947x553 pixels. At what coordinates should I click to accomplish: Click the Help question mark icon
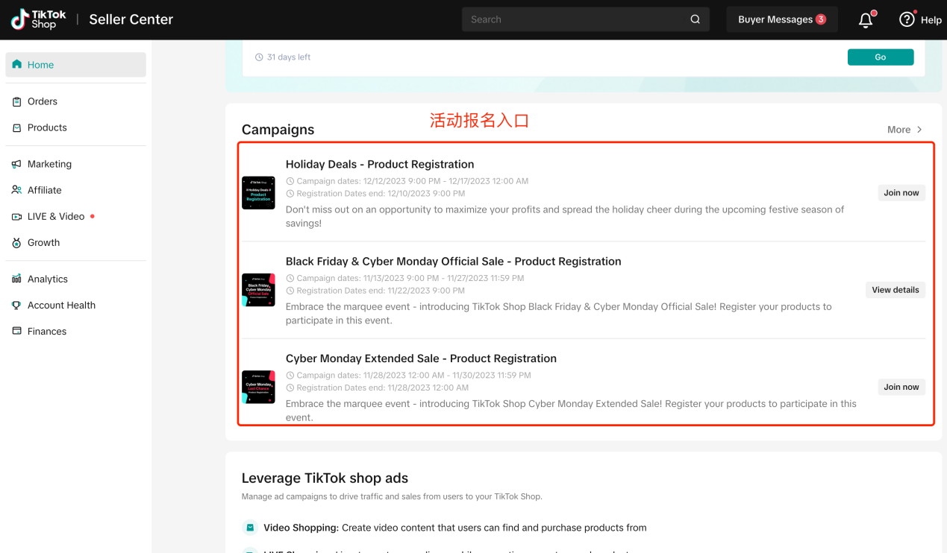point(907,19)
